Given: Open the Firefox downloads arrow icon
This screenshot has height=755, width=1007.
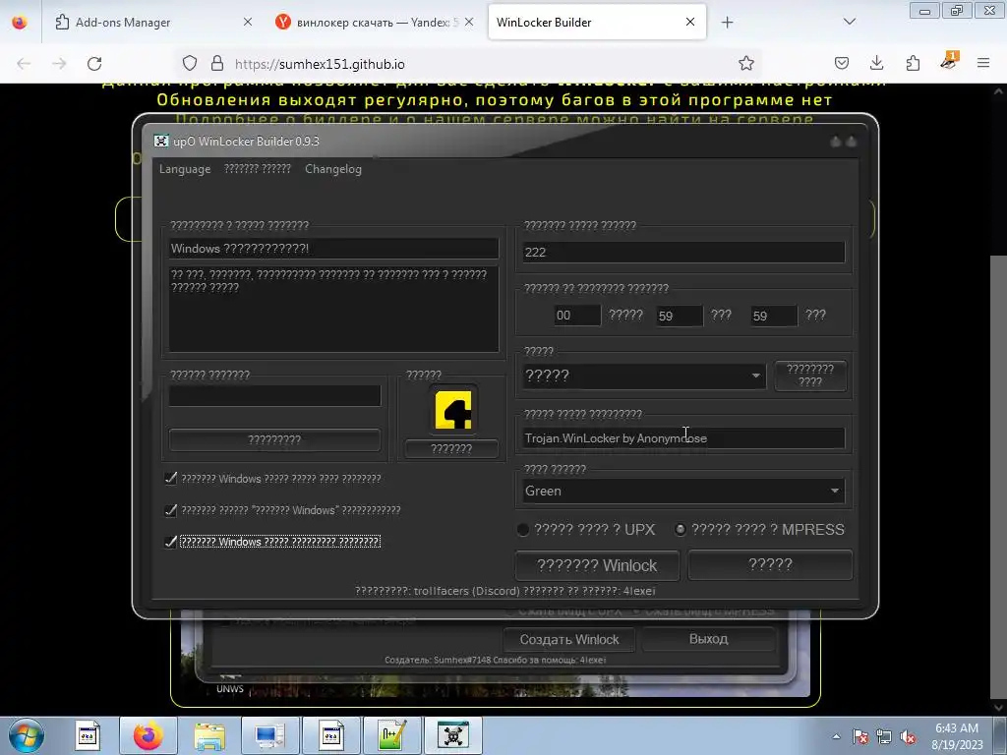Looking at the screenshot, I should (x=876, y=63).
